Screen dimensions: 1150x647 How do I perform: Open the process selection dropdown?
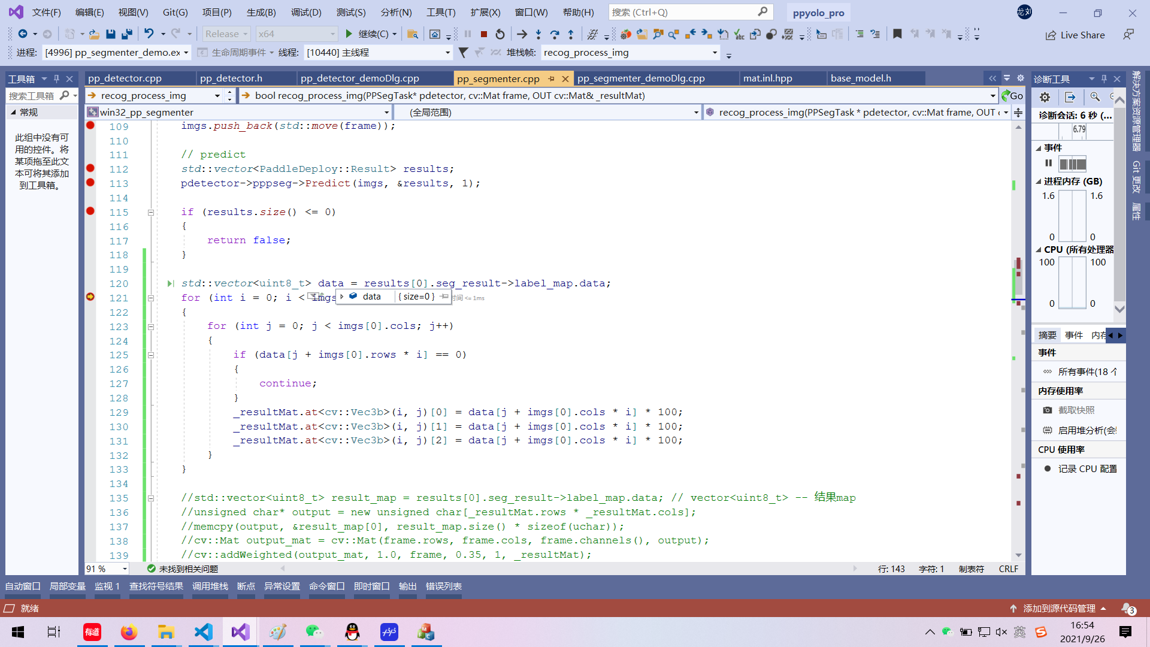click(x=186, y=53)
